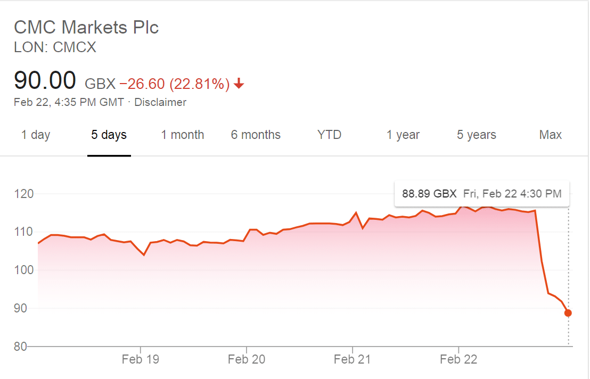Screen dimensions: 590x379
Task: Switch chart to 1 year
Action: click(x=403, y=135)
